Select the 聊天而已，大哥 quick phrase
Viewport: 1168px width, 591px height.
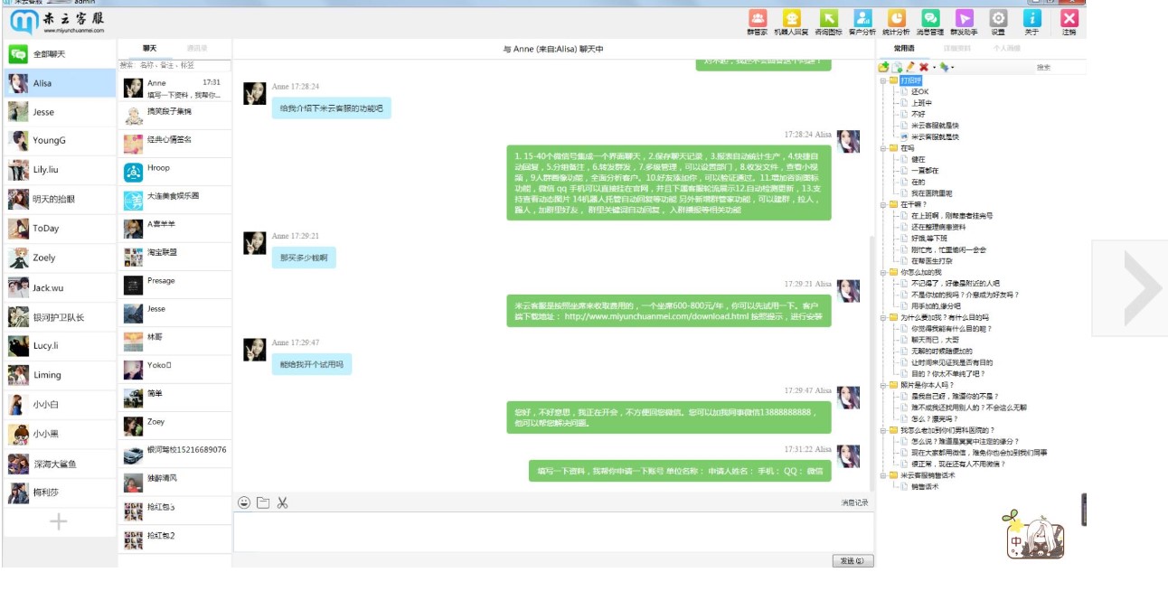[935, 340]
